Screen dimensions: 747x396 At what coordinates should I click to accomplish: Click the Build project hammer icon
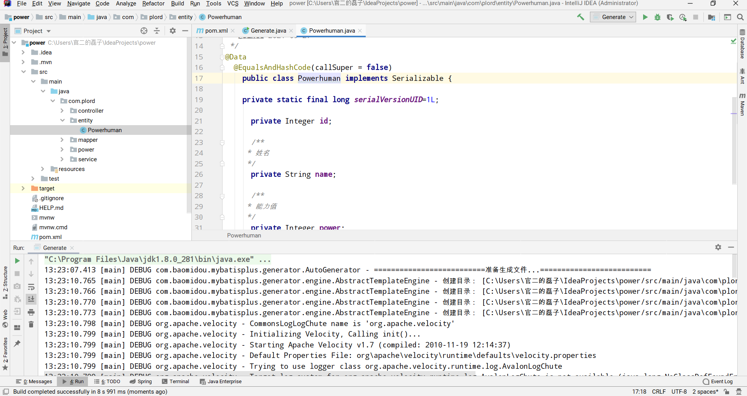click(580, 17)
